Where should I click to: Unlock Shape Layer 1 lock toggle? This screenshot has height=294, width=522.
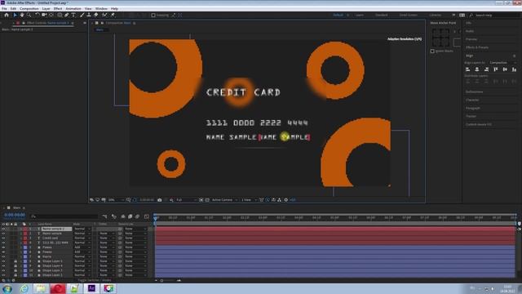pyautogui.click(x=15, y=275)
